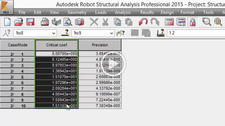Open the Results menu
This screenshot has width=225, height=126.
[x=147, y=13]
